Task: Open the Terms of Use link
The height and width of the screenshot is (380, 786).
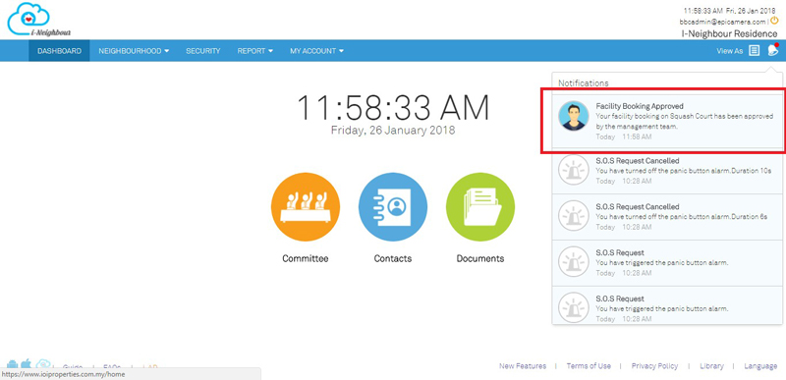Action: tap(589, 366)
